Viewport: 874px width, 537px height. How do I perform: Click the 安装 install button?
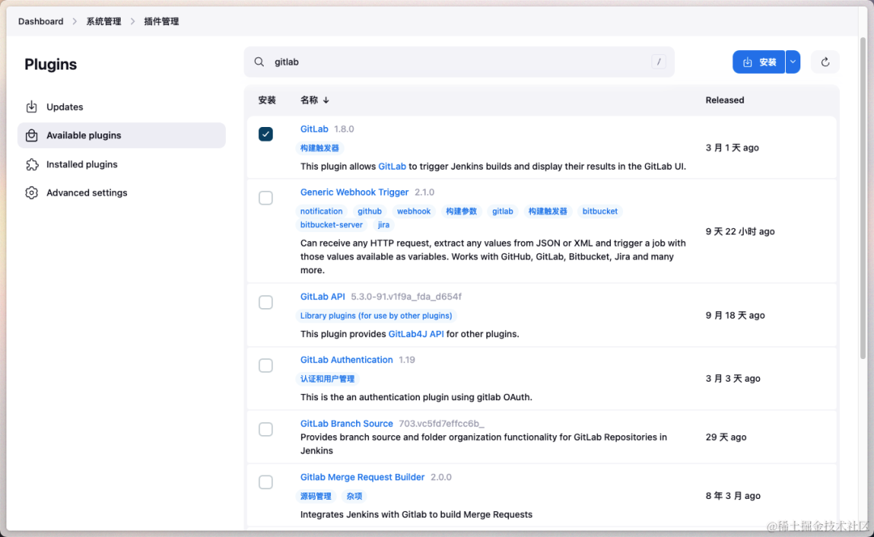point(758,61)
